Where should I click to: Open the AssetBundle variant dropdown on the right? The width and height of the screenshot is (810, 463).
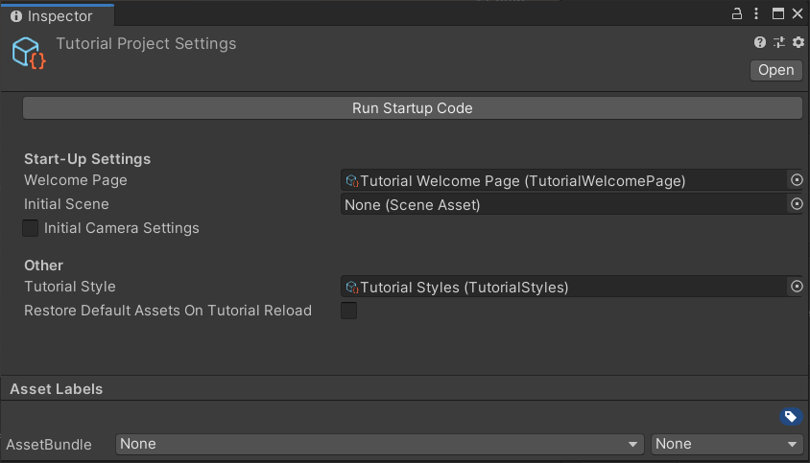(x=727, y=444)
